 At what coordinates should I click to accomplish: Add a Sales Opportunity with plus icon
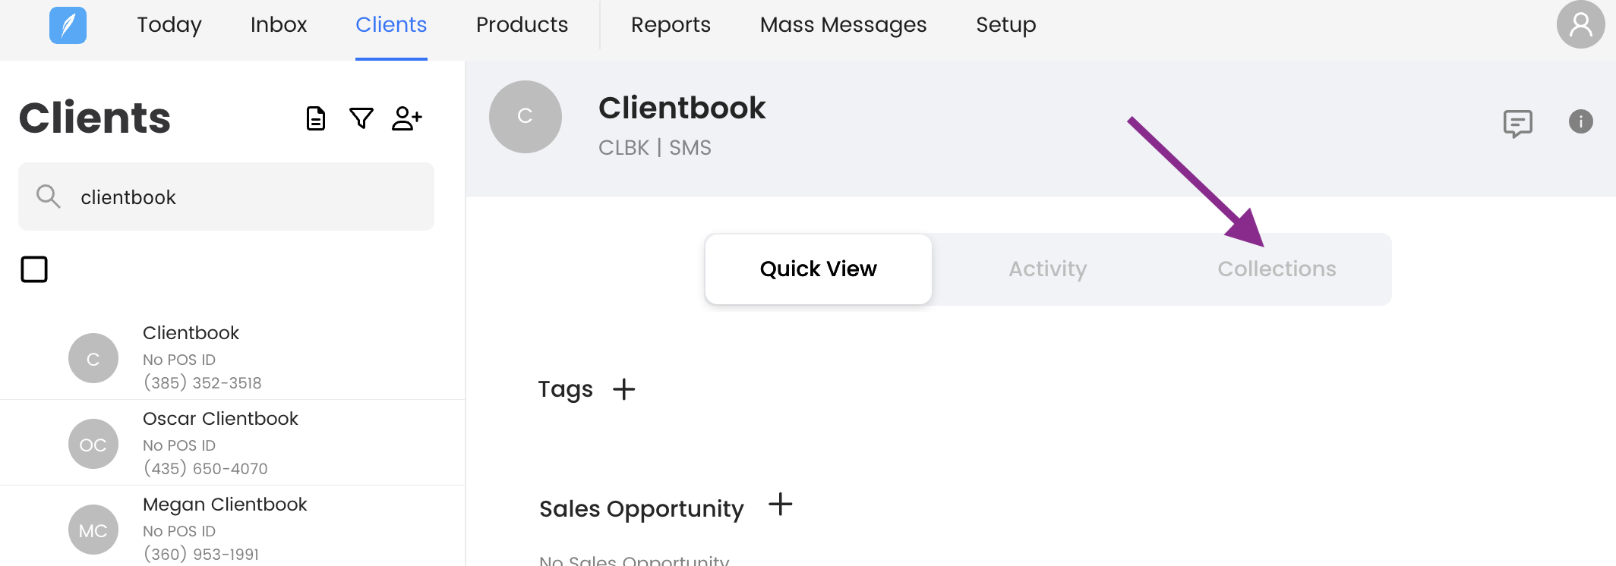(780, 505)
